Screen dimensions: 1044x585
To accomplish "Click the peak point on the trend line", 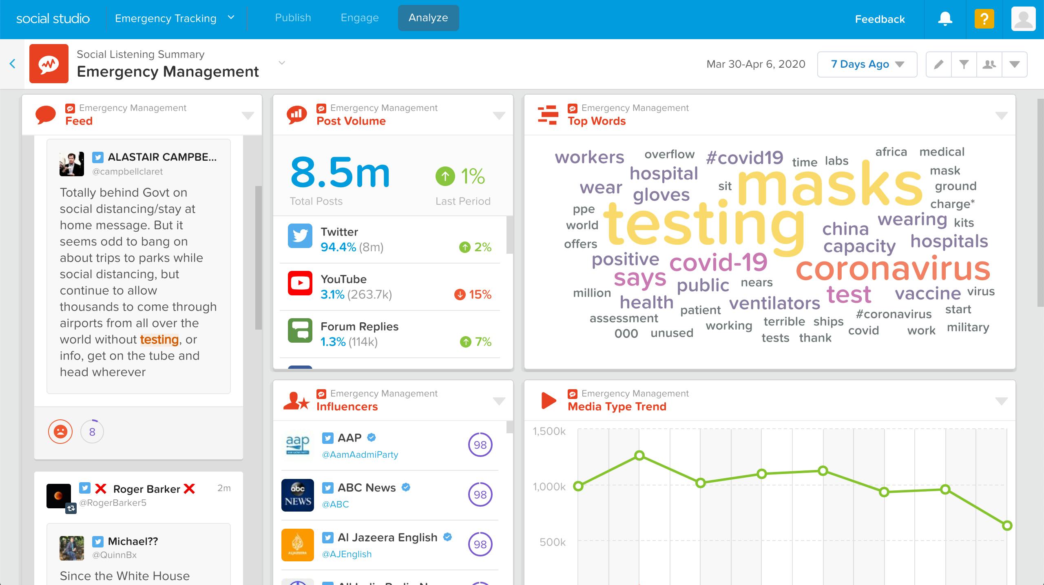I will click(x=639, y=455).
